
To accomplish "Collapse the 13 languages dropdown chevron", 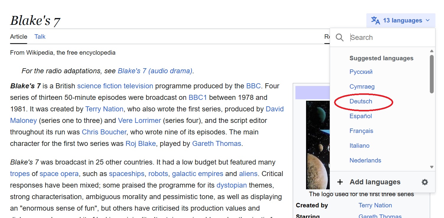I will click(x=427, y=20).
